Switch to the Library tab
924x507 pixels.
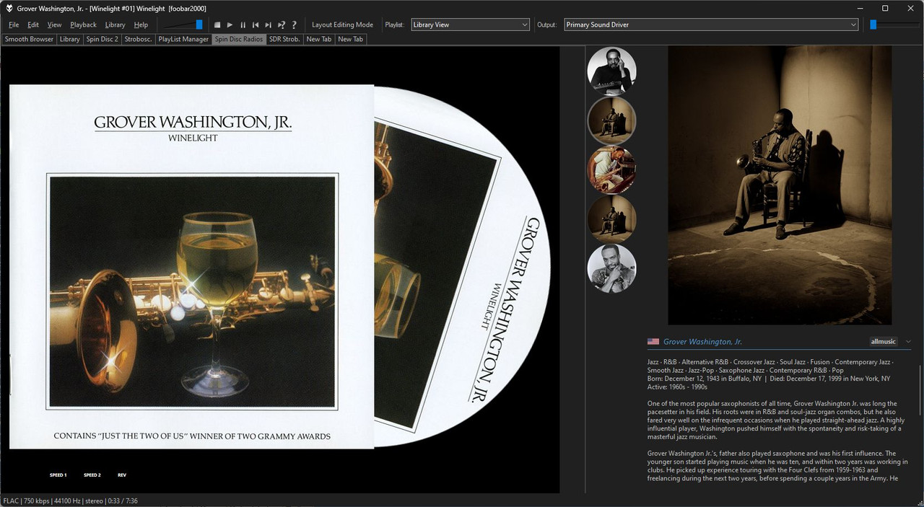(x=70, y=39)
